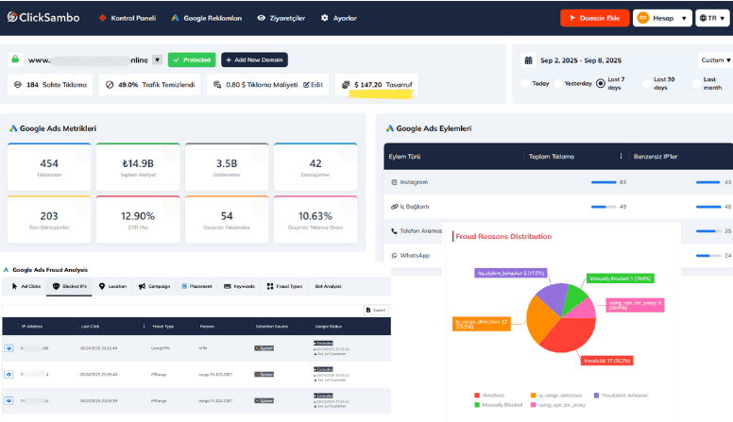This screenshot has width=733, height=422.
Task: Open the Campaign tab
Action: [154, 286]
